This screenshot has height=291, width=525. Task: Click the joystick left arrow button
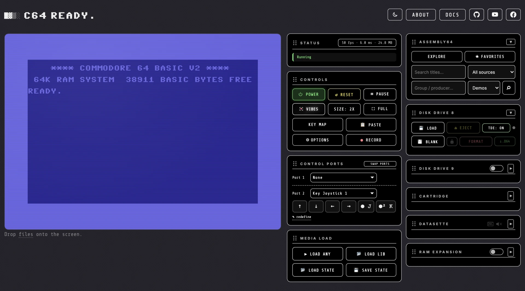click(332, 206)
